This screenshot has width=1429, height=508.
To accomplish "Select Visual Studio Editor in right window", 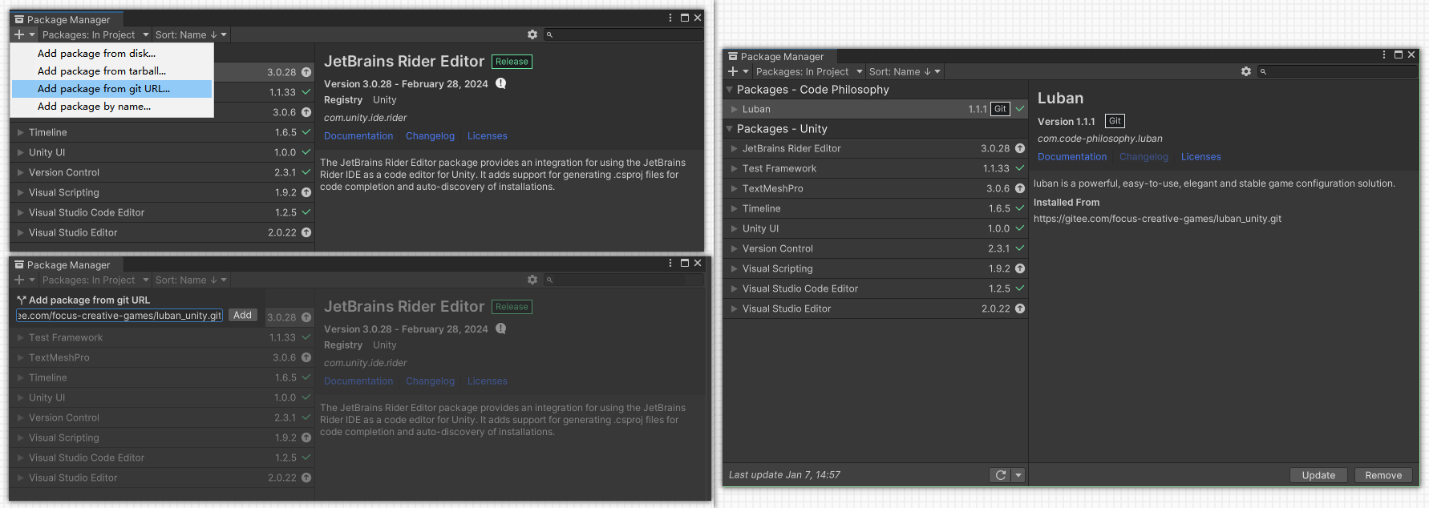I will (x=876, y=308).
